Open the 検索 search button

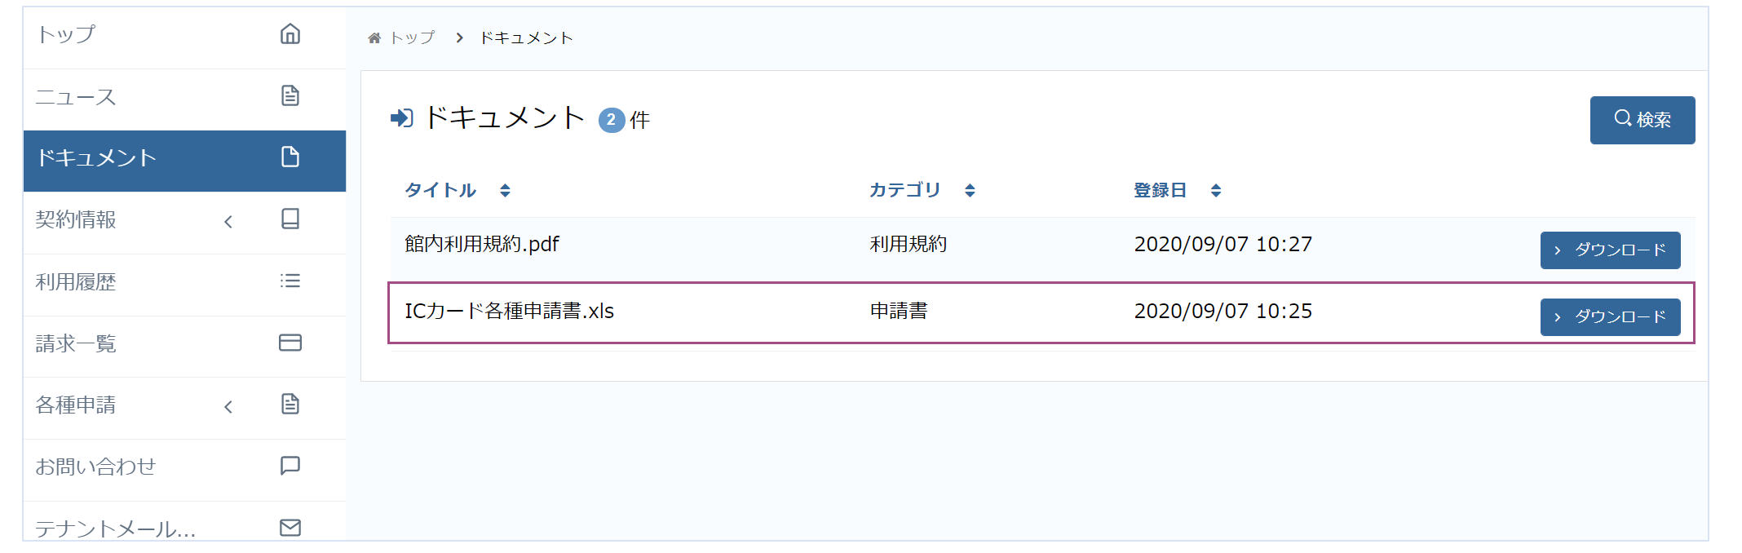[1642, 120]
